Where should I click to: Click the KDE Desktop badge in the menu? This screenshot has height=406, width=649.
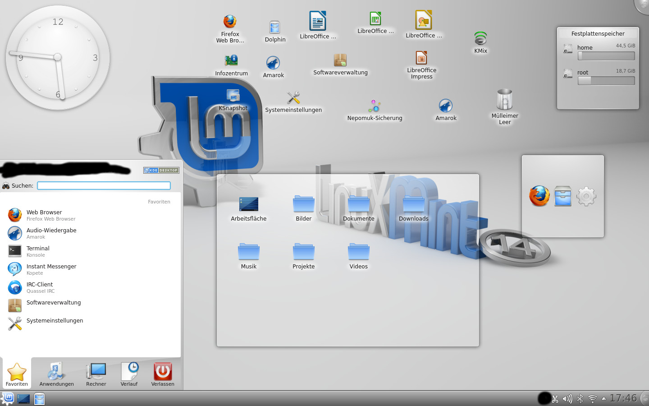161,170
